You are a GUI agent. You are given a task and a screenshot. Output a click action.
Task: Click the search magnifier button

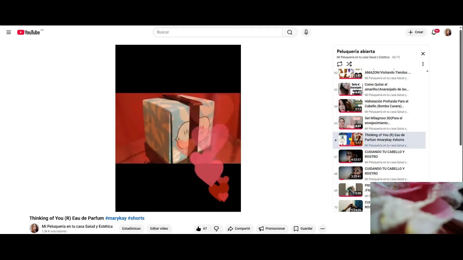(290, 32)
